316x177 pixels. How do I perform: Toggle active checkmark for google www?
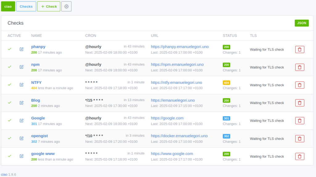[x=10, y=156]
